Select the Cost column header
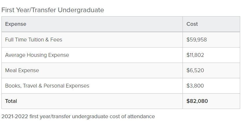 click(x=192, y=24)
